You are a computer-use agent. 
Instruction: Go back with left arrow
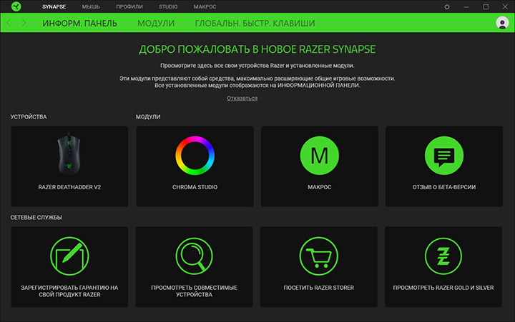[9, 23]
